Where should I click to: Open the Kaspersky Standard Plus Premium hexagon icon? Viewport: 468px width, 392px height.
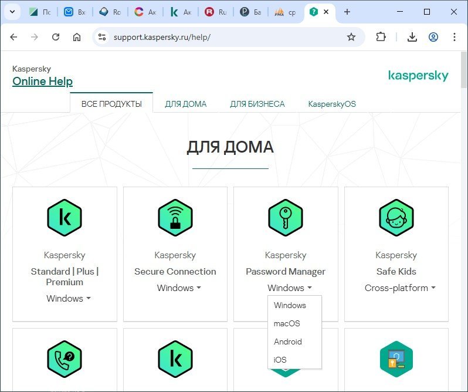[x=65, y=218]
